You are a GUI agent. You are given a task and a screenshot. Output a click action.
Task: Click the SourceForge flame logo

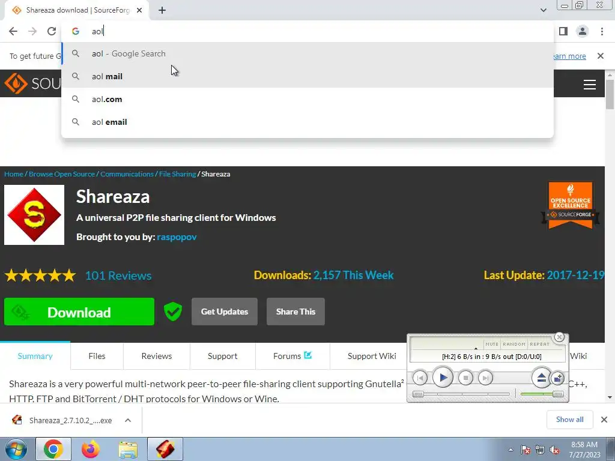16,83
